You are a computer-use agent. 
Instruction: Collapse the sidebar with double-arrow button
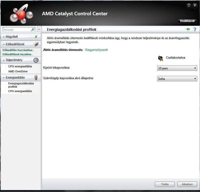point(39,30)
